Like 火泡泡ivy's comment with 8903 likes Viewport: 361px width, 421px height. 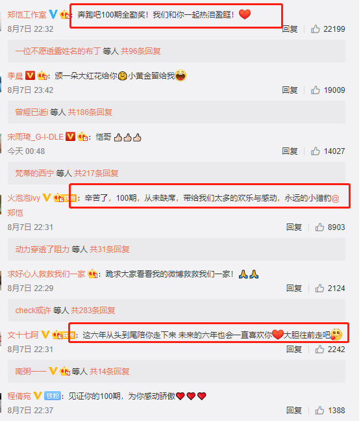pos(319,227)
